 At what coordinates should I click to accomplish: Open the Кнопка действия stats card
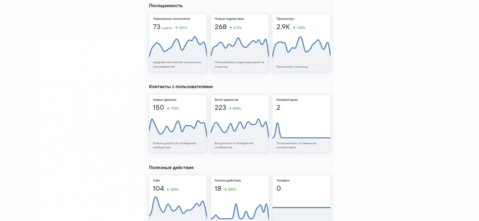point(240,198)
